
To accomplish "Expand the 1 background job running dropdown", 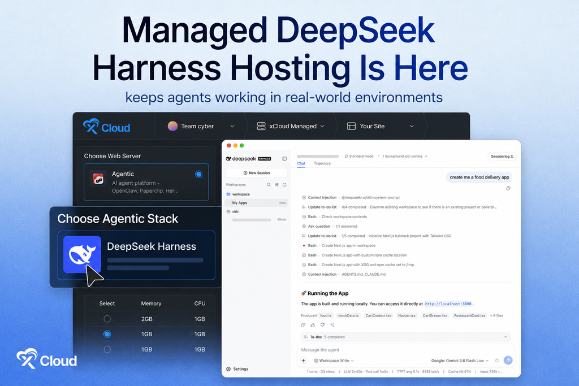I will coord(403,157).
